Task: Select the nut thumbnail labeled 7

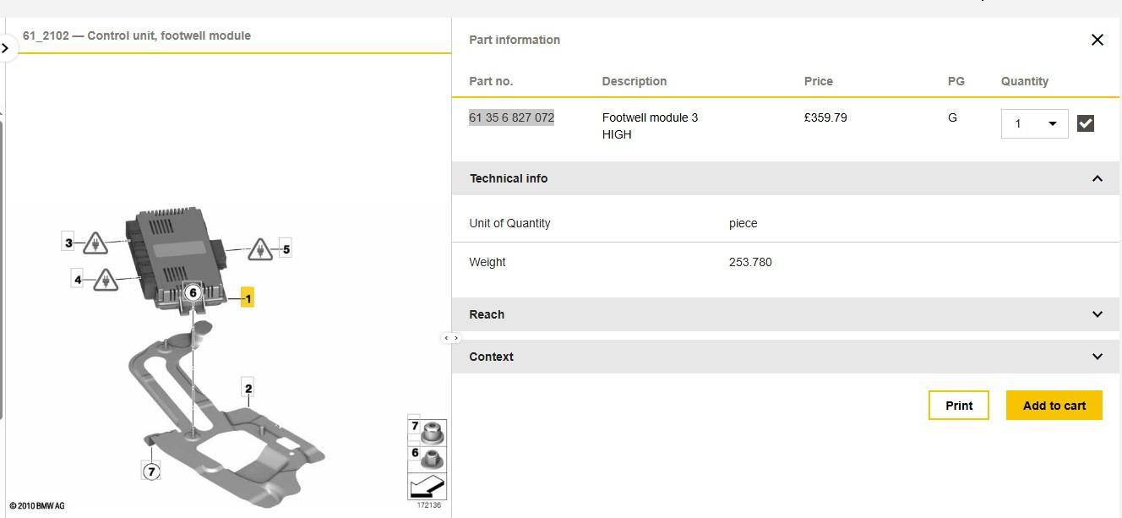Action: coord(428,432)
